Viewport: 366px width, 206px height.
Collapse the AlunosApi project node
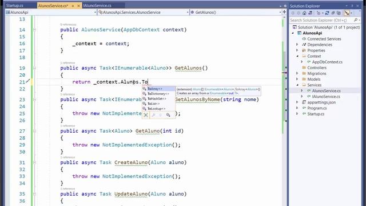tap(293, 33)
